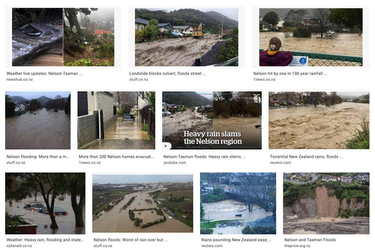
Task: Open the bridge over floodwater image
Action: [238, 203]
